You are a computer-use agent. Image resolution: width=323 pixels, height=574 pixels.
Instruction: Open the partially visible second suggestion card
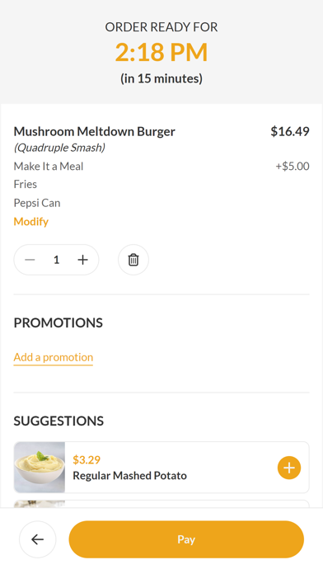coord(161,504)
